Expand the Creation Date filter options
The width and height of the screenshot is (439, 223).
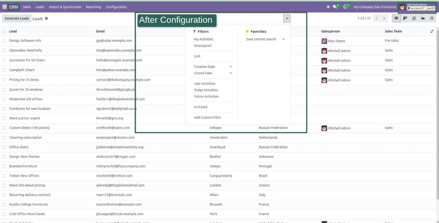(231, 67)
